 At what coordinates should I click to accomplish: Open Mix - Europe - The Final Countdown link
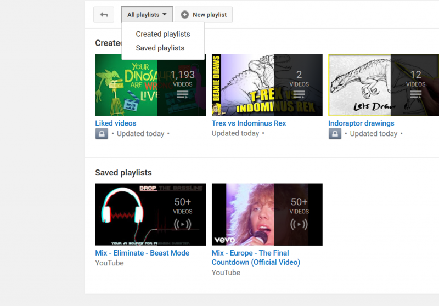(x=256, y=258)
